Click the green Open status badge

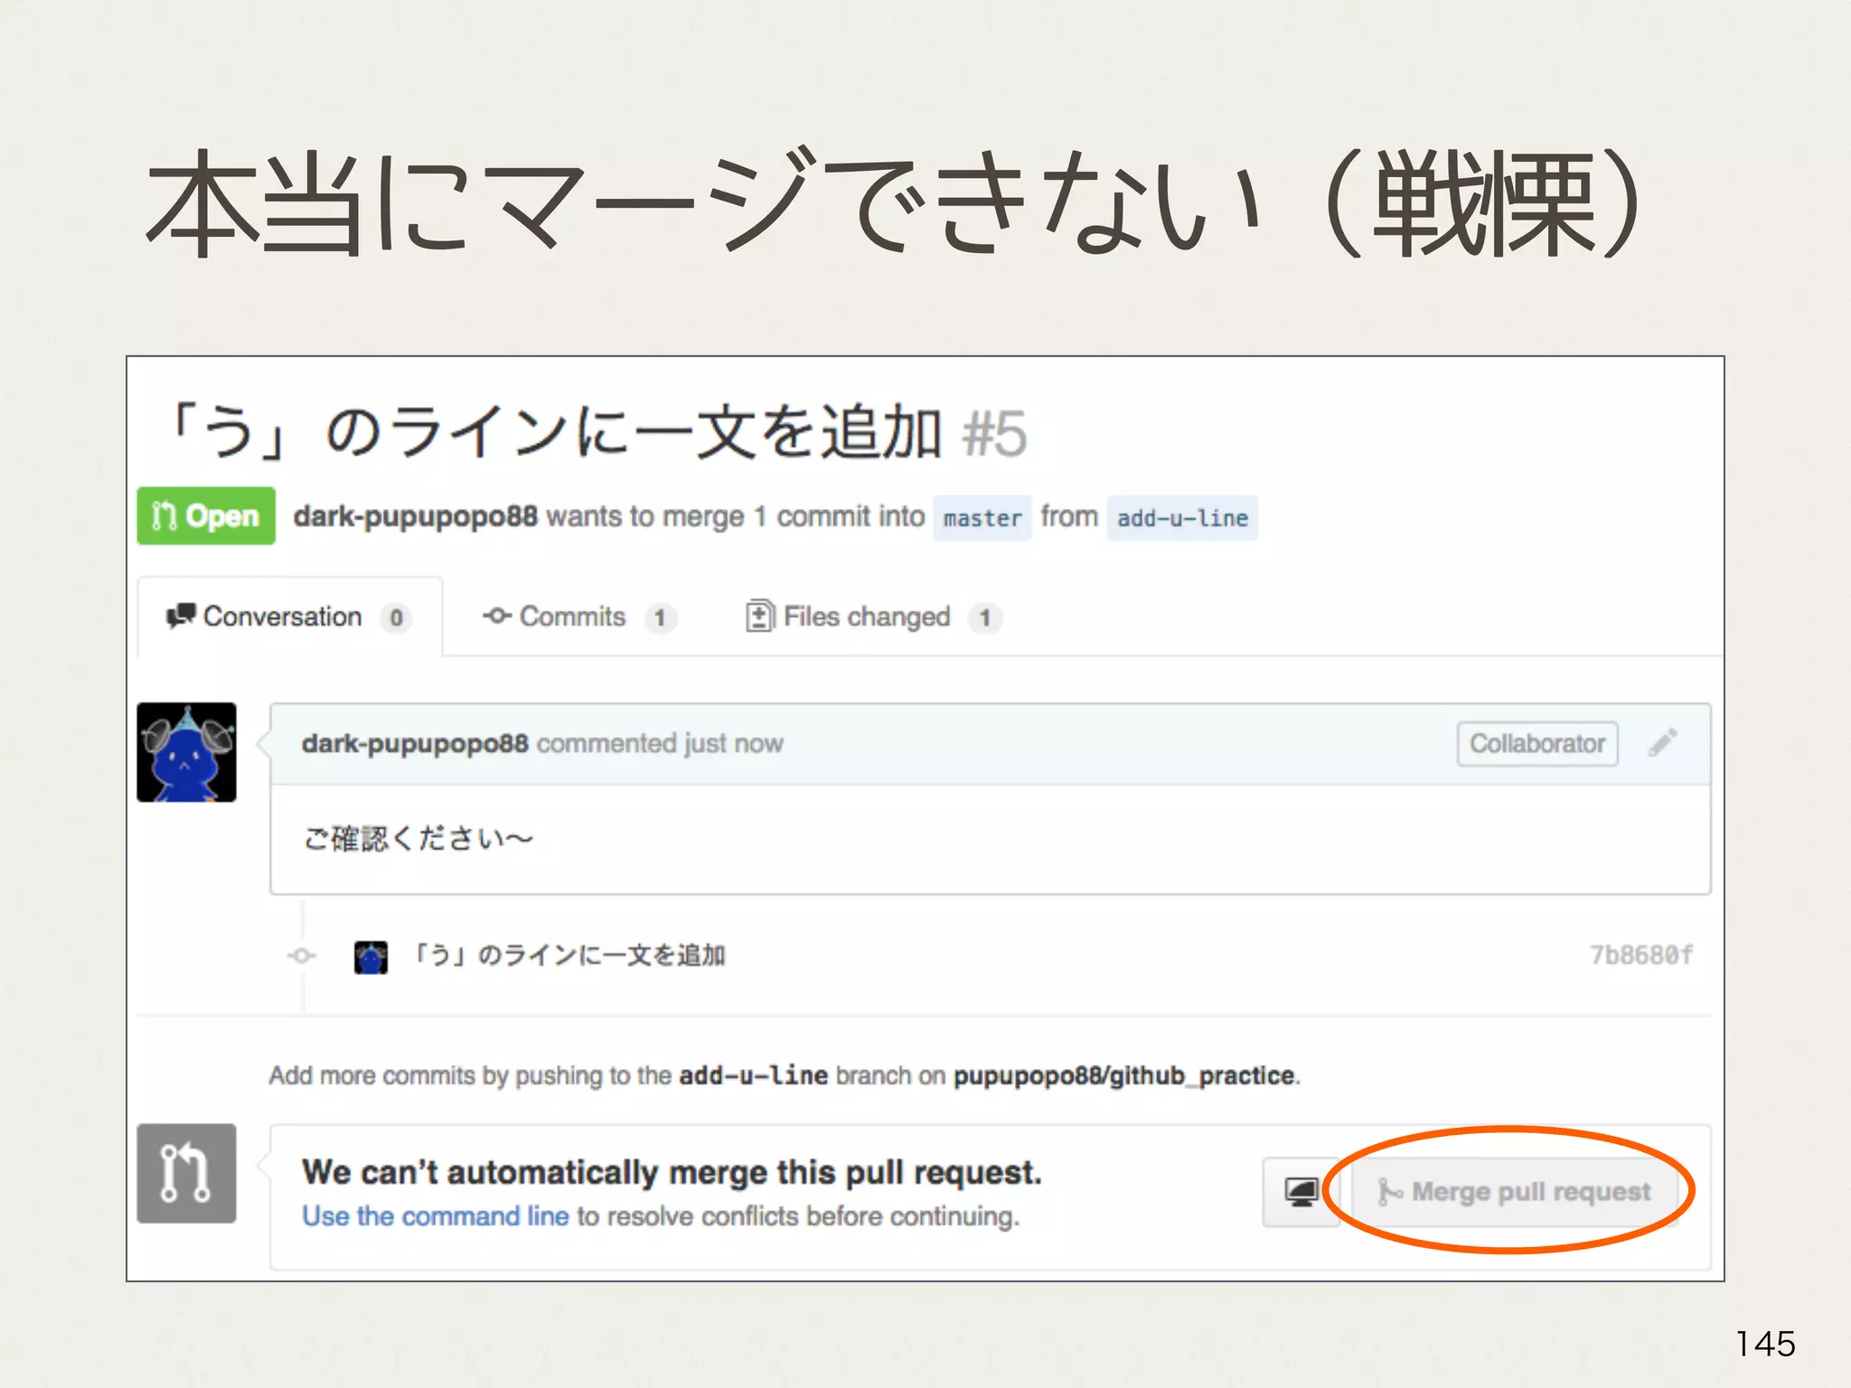click(206, 516)
